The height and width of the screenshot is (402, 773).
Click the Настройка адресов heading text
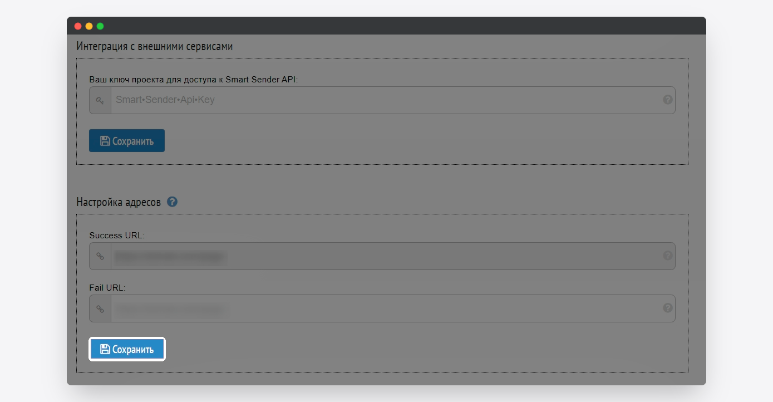(119, 202)
